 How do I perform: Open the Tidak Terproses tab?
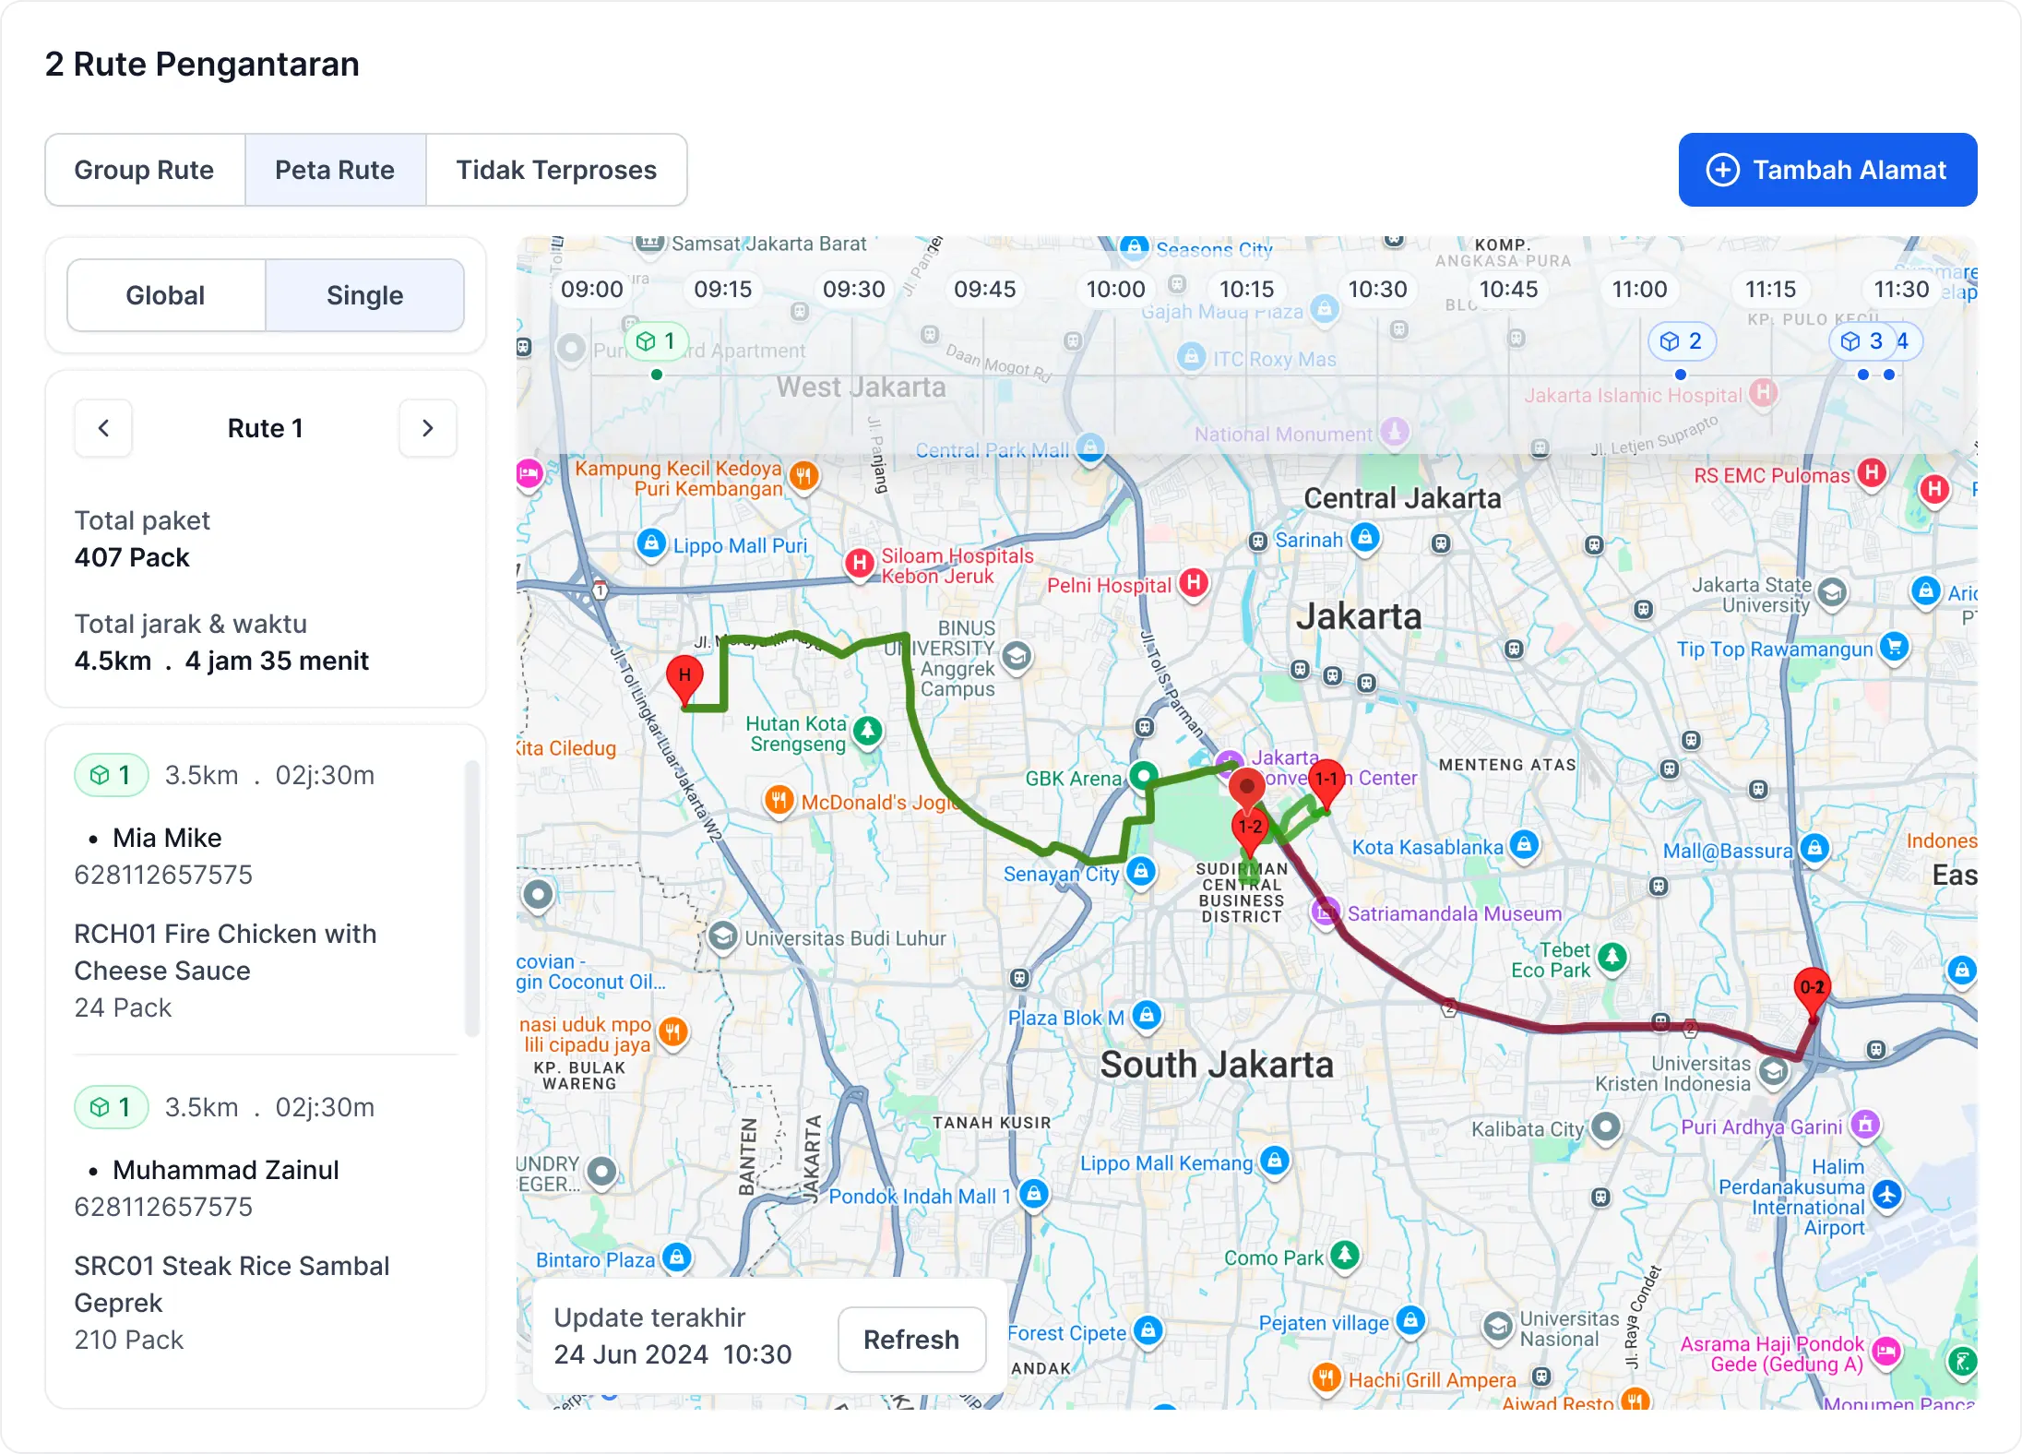pyautogui.click(x=556, y=170)
